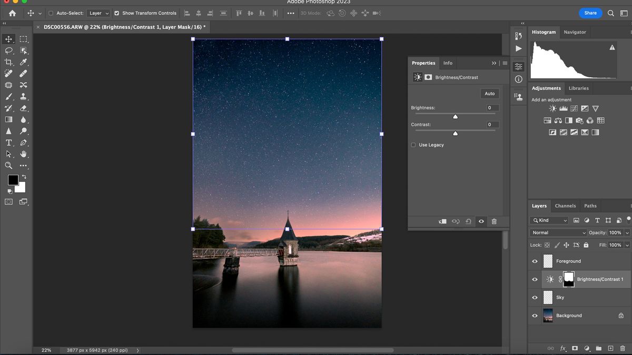This screenshot has height=355, width=632.
Task: Pick the Hand tool
Action: [x=24, y=154]
